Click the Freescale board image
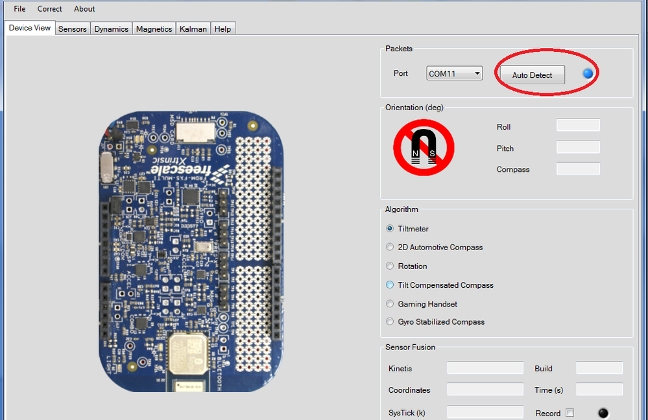The width and height of the screenshot is (648, 420). point(191,251)
